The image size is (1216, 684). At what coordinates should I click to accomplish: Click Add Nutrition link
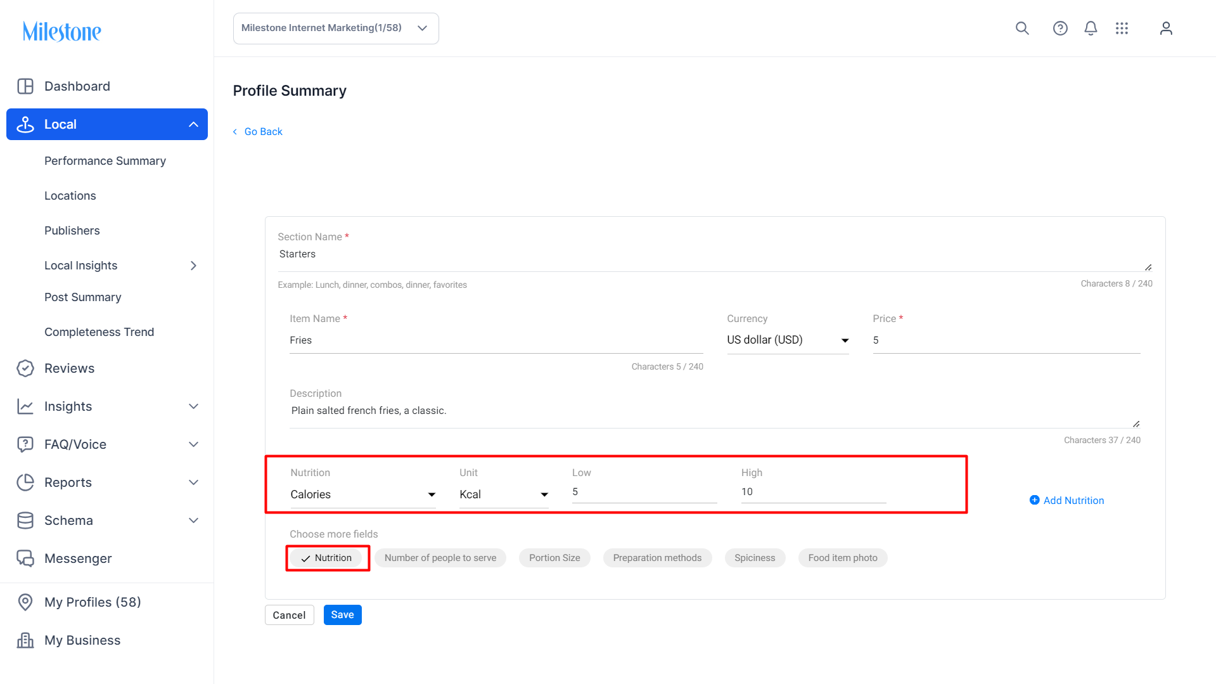[1073, 501]
